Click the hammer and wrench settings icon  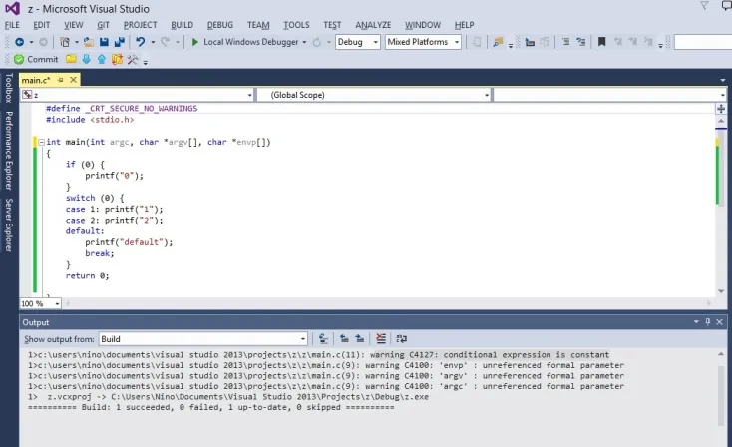pyautogui.click(x=133, y=59)
